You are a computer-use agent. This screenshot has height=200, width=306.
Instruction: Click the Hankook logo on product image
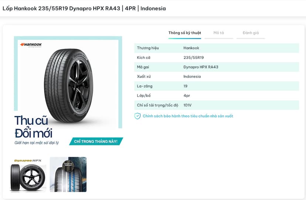(x=31, y=45)
